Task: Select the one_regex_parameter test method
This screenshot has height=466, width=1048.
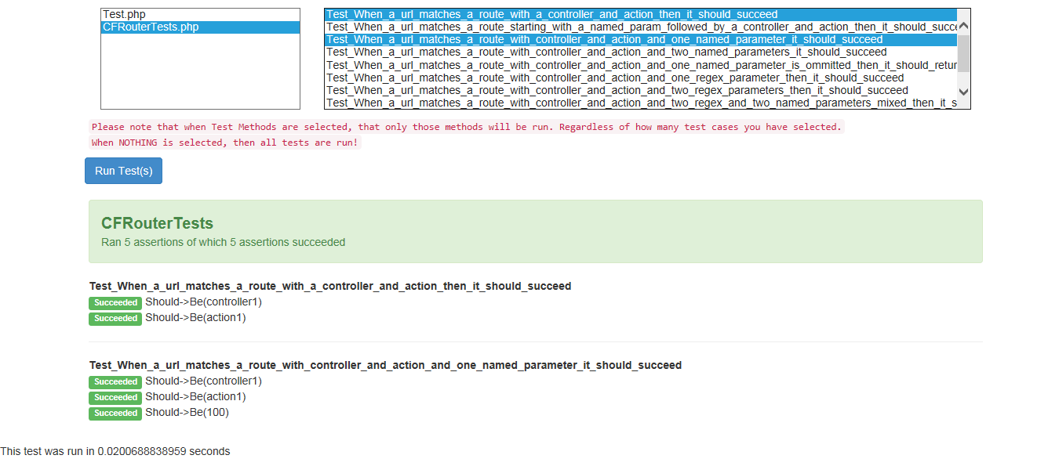Action: [549, 77]
